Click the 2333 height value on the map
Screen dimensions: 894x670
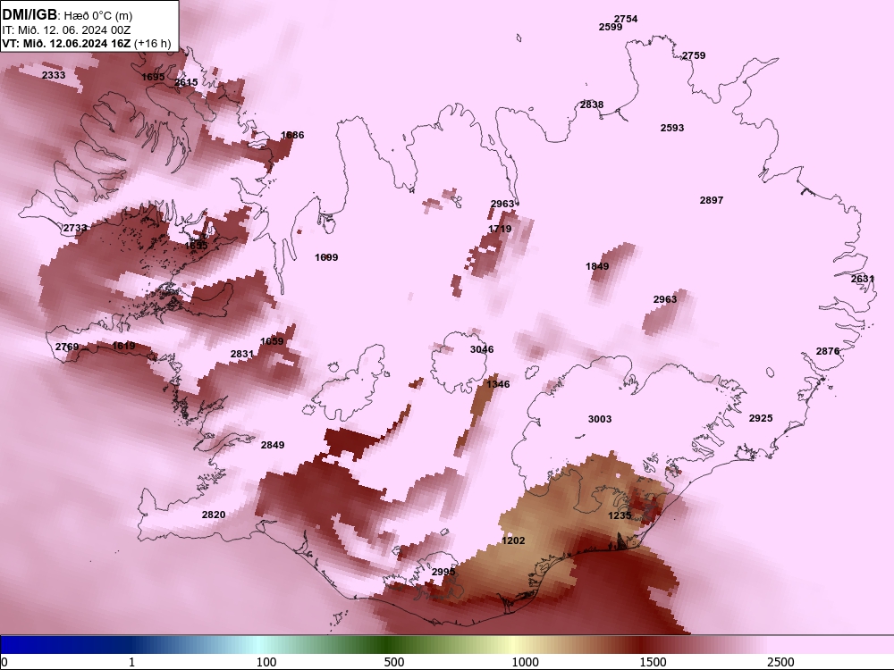(x=54, y=75)
